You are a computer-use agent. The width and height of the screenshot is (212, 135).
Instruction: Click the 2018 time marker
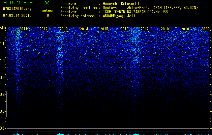click(x=165, y=29)
